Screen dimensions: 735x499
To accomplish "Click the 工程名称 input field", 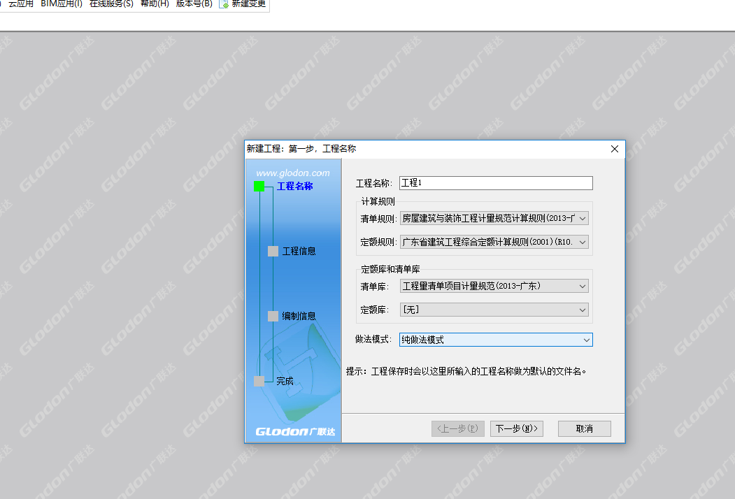I will 496,182.
